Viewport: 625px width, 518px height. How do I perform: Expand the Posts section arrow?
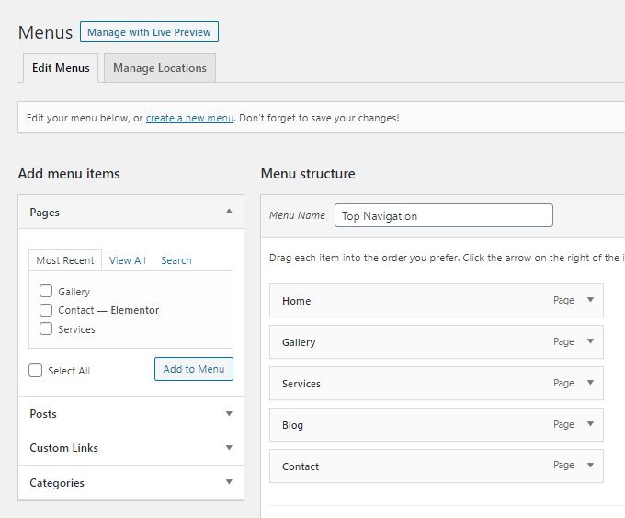pos(229,414)
